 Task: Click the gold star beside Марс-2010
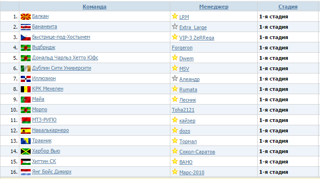[x=175, y=171]
